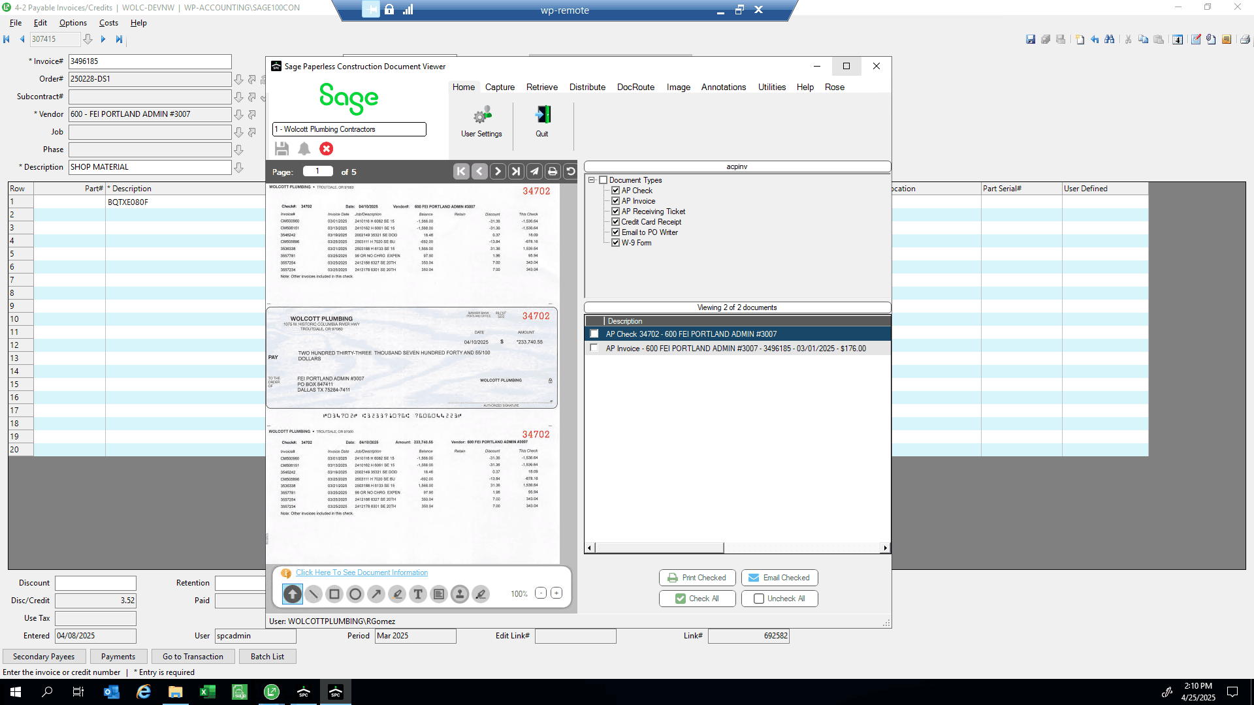Toggle the AP Receiving Ticket checkbox
The height and width of the screenshot is (705, 1254).
tap(615, 211)
